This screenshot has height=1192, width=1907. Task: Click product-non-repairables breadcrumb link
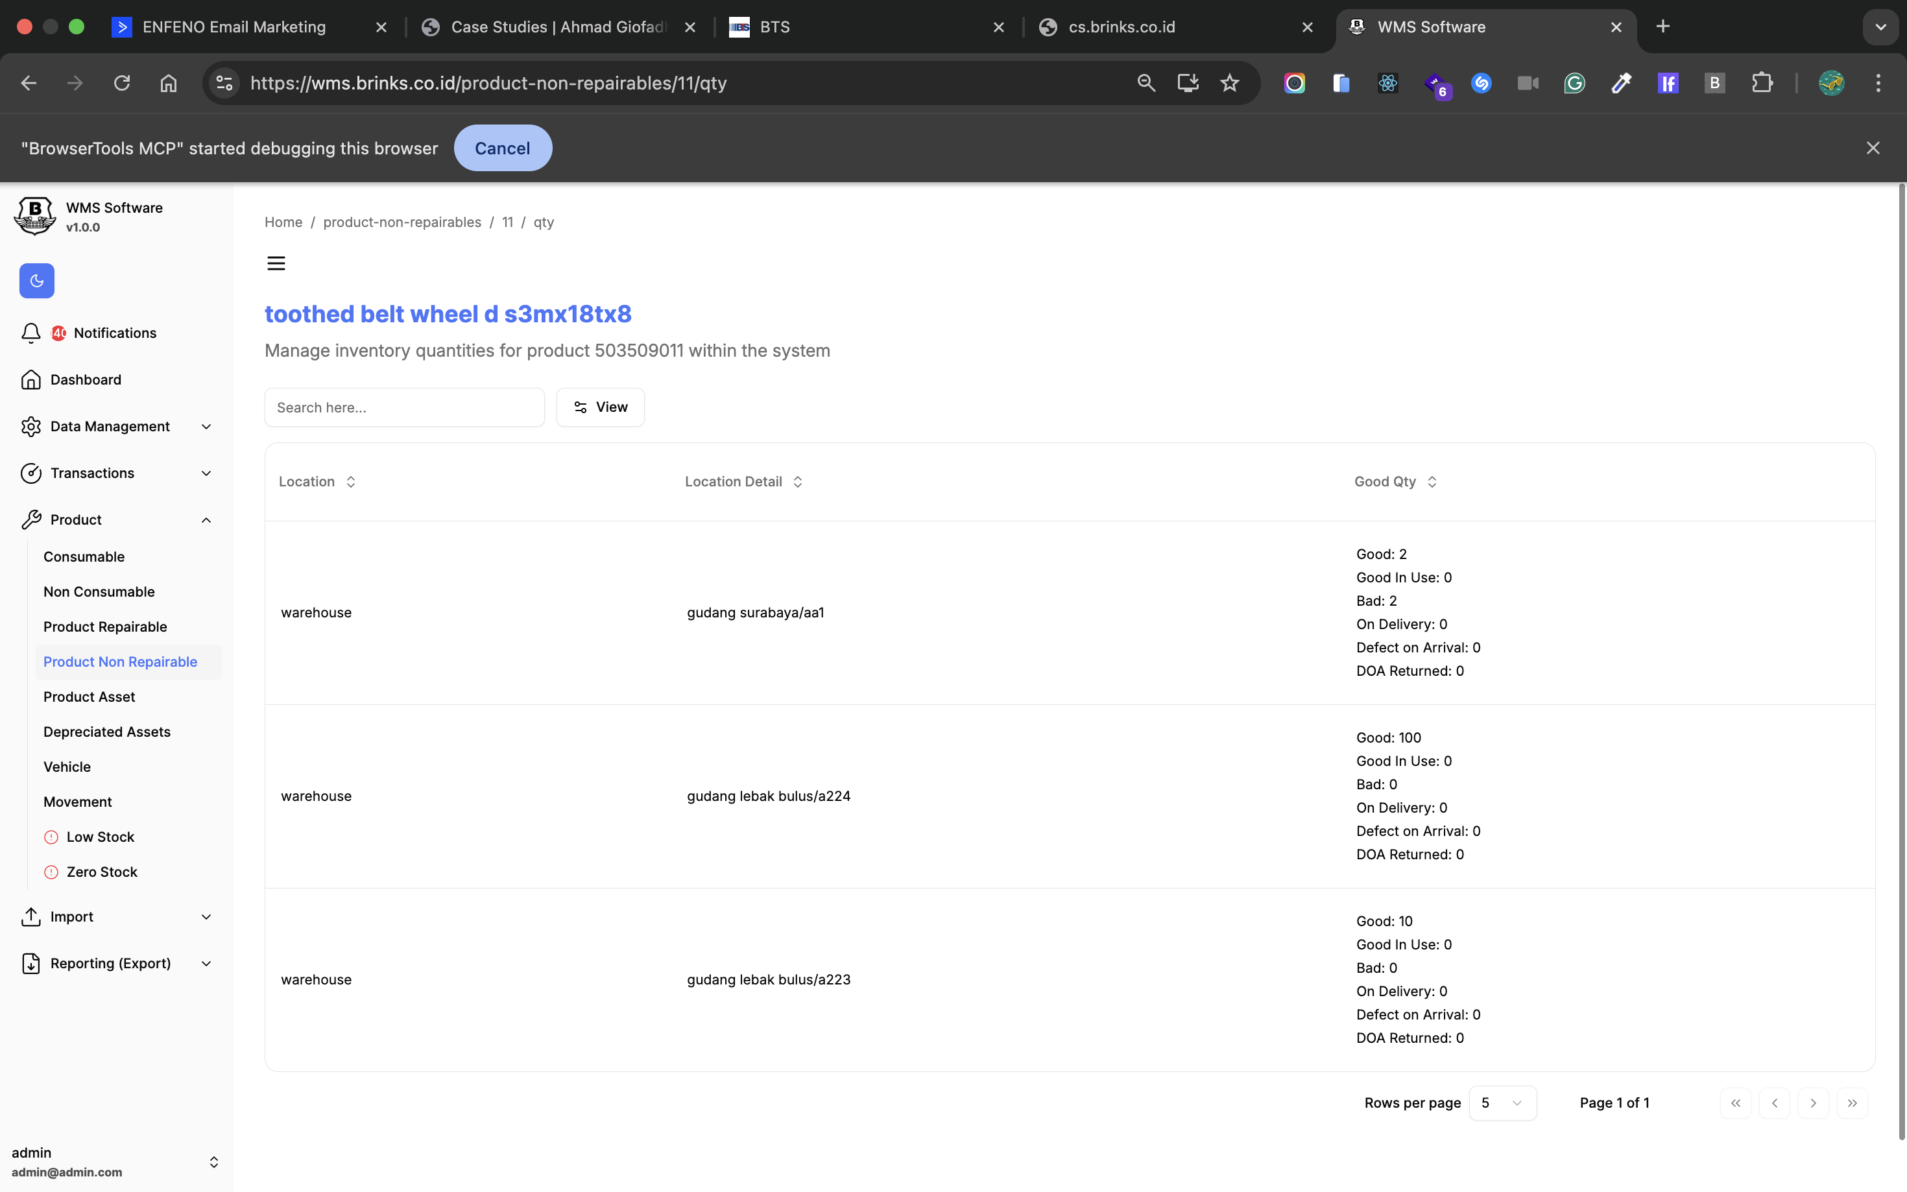click(402, 222)
